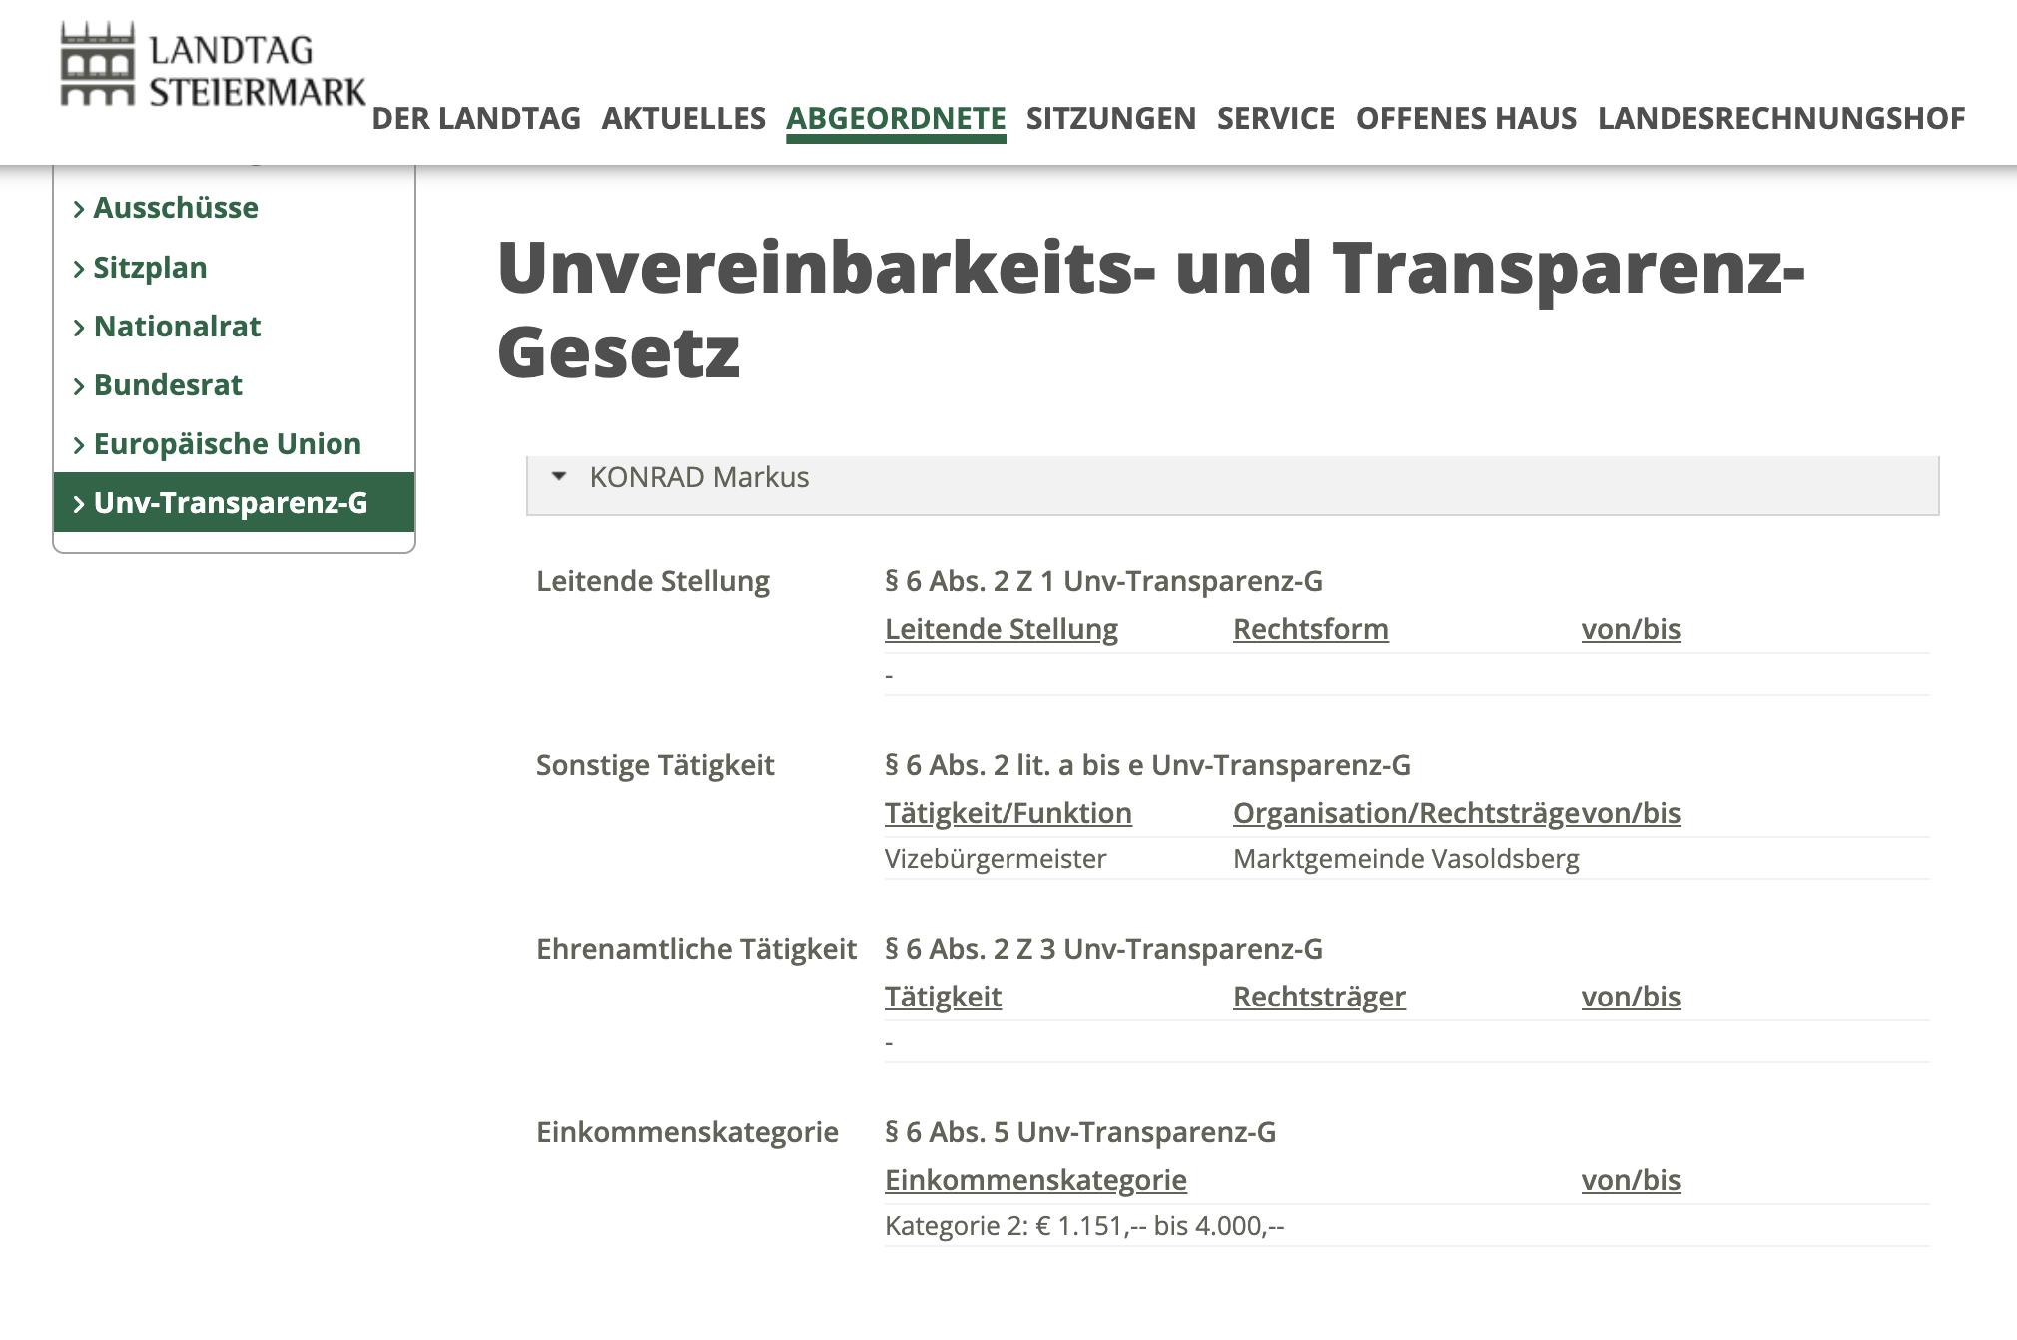Select the highlighted Unv-Transparenz-G sidebar item

click(x=231, y=503)
